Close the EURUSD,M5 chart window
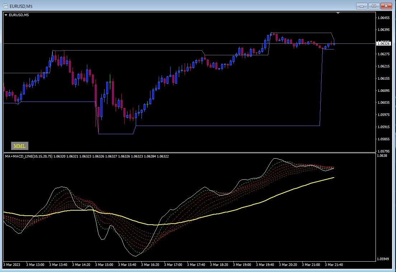The height and width of the screenshot is (272, 396). coord(386,6)
